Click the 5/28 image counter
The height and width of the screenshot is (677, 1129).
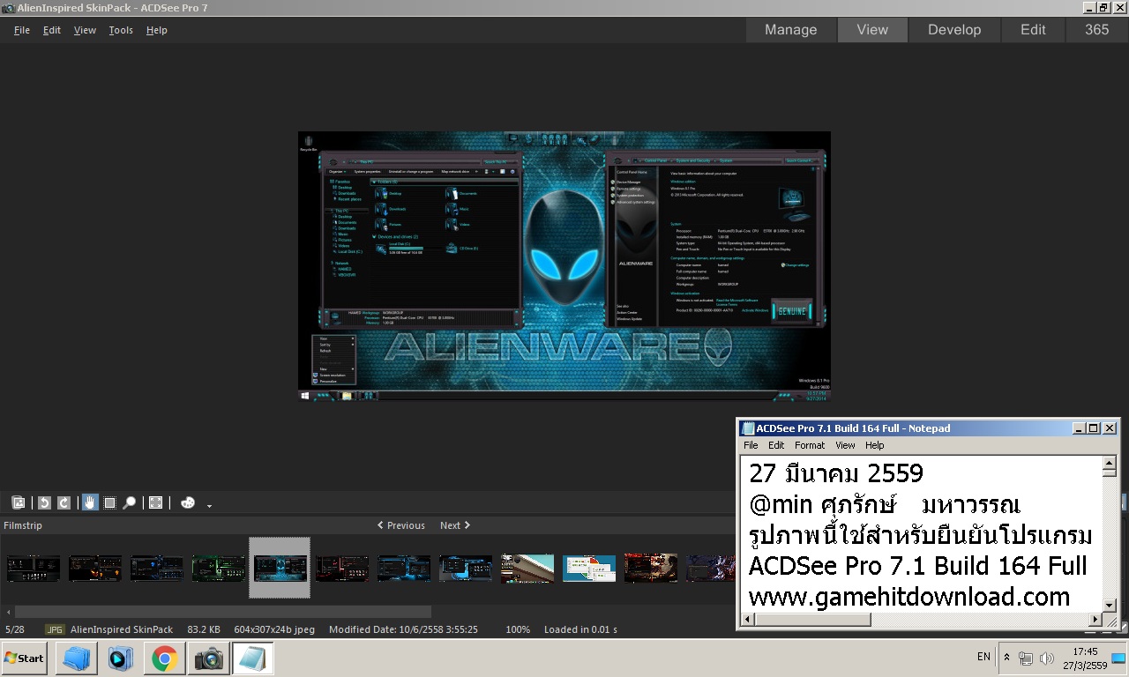coord(15,630)
